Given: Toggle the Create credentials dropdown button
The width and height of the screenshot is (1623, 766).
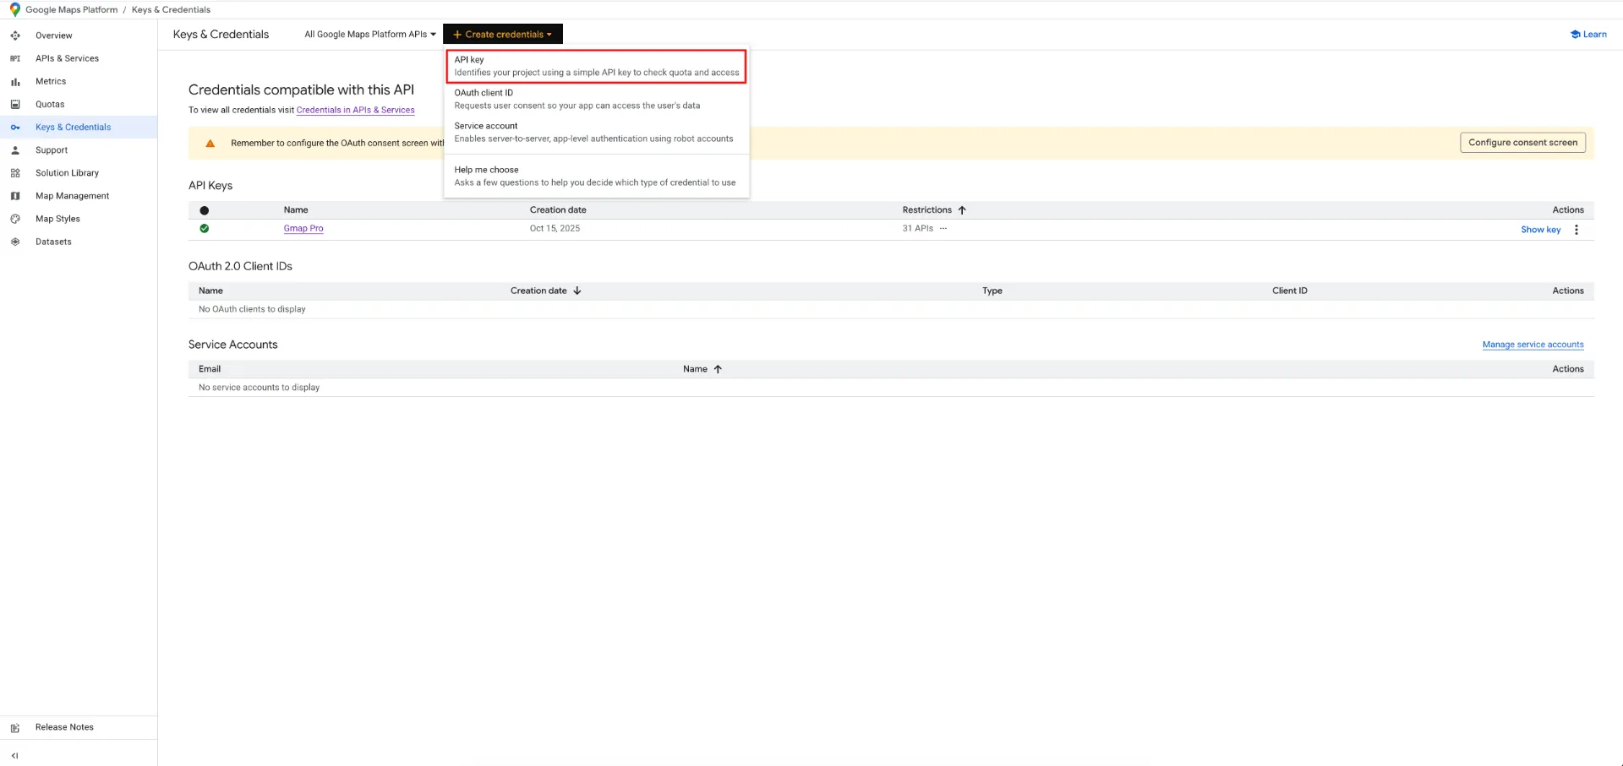Looking at the screenshot, I should point(503,35).
